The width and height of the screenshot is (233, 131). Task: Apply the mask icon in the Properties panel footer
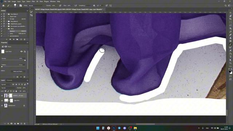tap(17, 77)
